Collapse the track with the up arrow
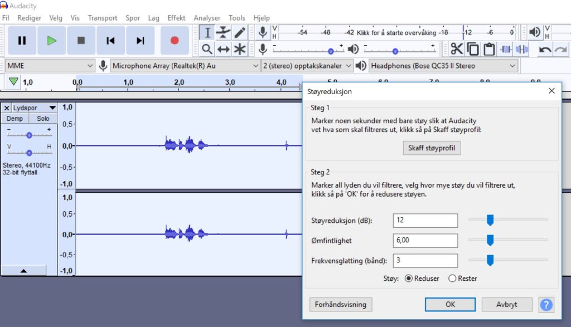This screenshot has height=327, width=571. (23, 270)
